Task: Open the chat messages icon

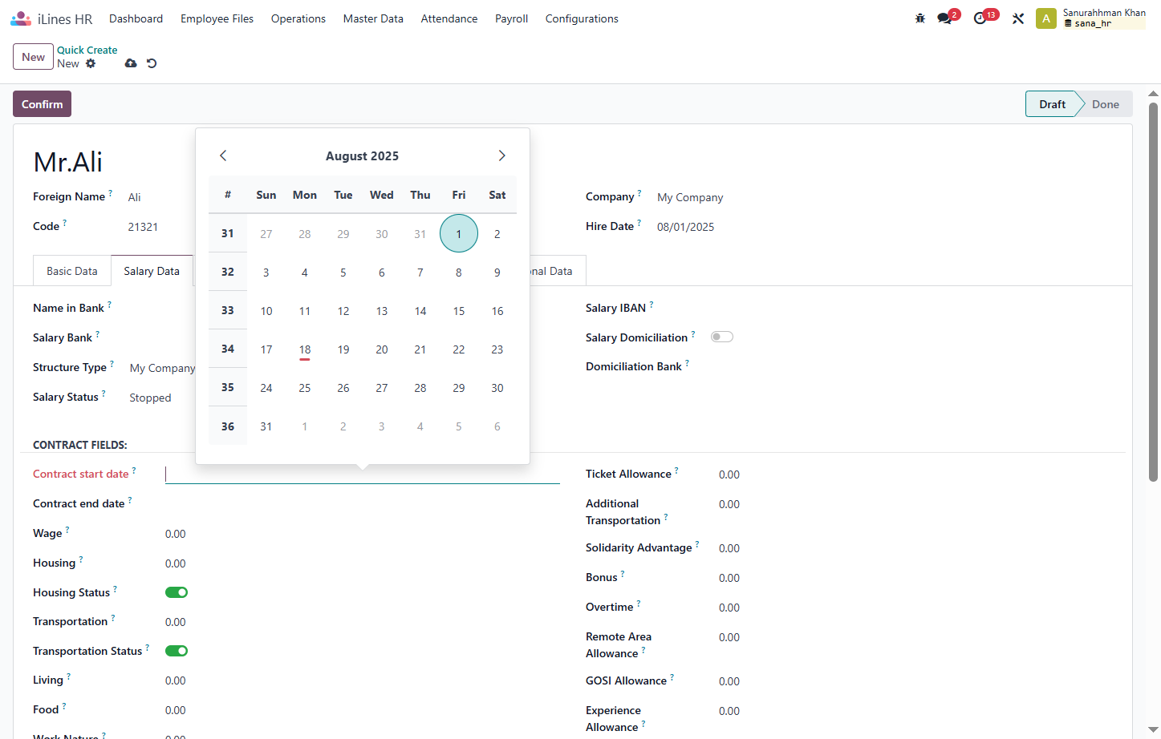Action: point(944,18)
